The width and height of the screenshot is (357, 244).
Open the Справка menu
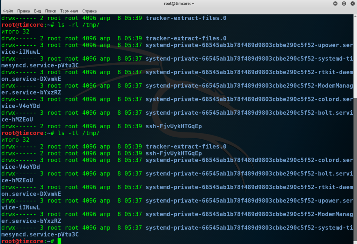pos(89,11)
